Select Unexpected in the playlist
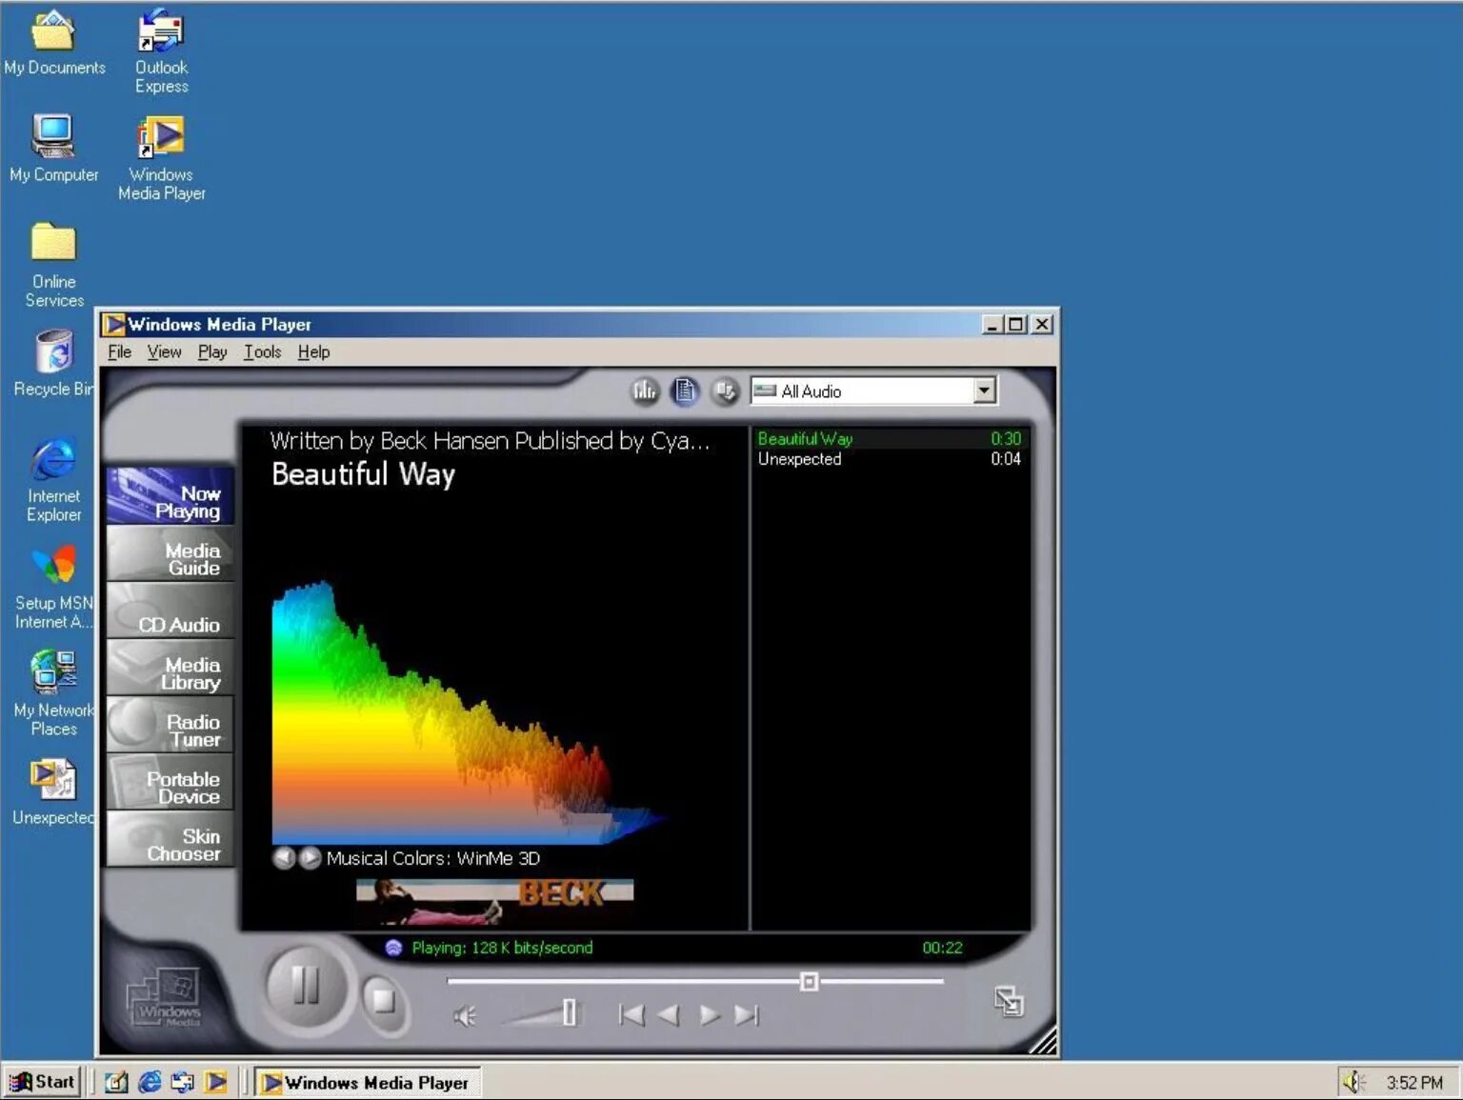Viewport: 1463px width, 1100px height. [x=890, y=459]
